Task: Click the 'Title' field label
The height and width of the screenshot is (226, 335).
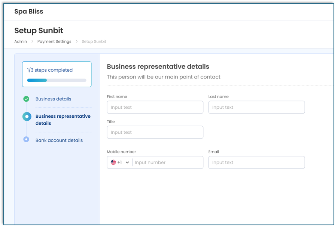Action: [111, 121]
